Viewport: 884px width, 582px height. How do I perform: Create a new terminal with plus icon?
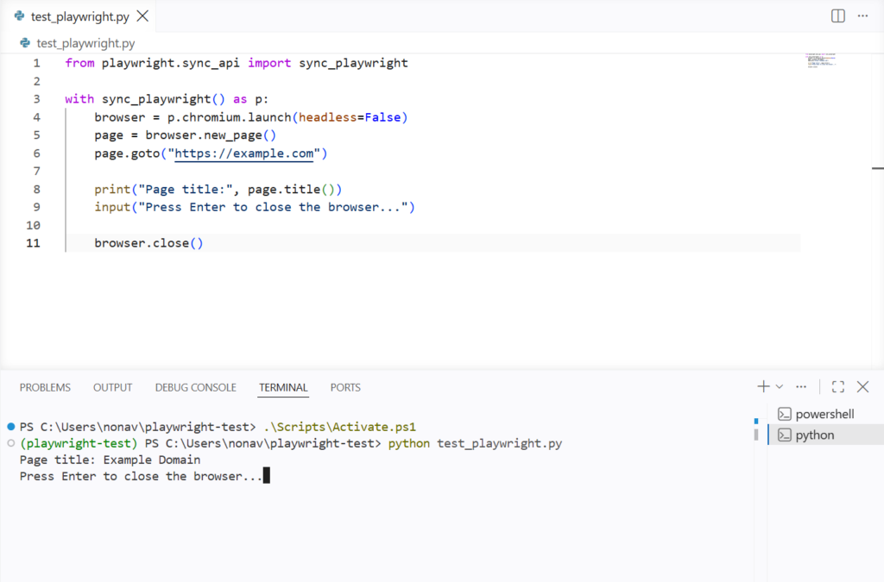[x=763, y=386]
